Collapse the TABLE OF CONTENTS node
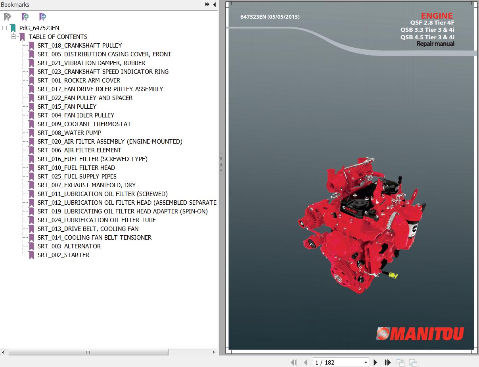479x367 pixels. (13, 37)
